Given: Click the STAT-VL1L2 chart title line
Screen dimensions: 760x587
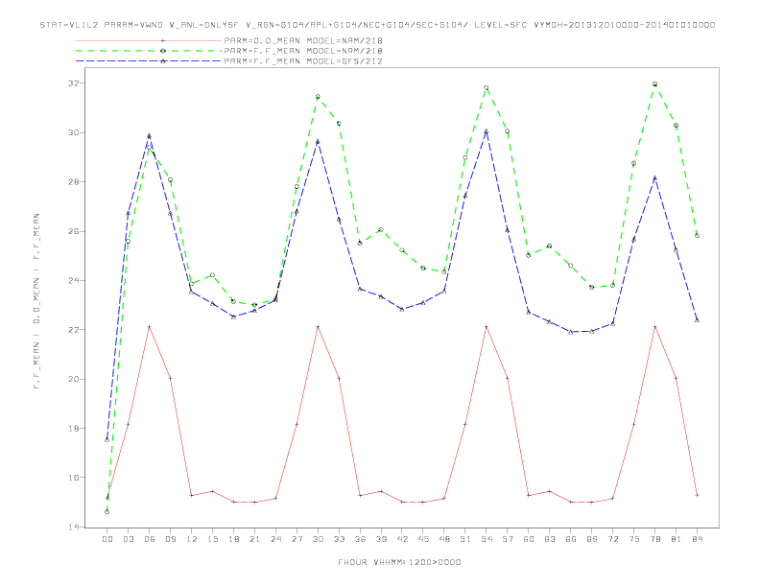Looking at the screenshot, I should 377,25.
